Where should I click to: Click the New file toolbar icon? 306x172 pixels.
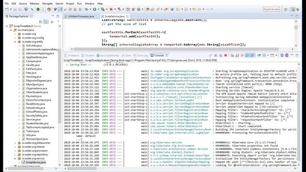pos(7,9)
